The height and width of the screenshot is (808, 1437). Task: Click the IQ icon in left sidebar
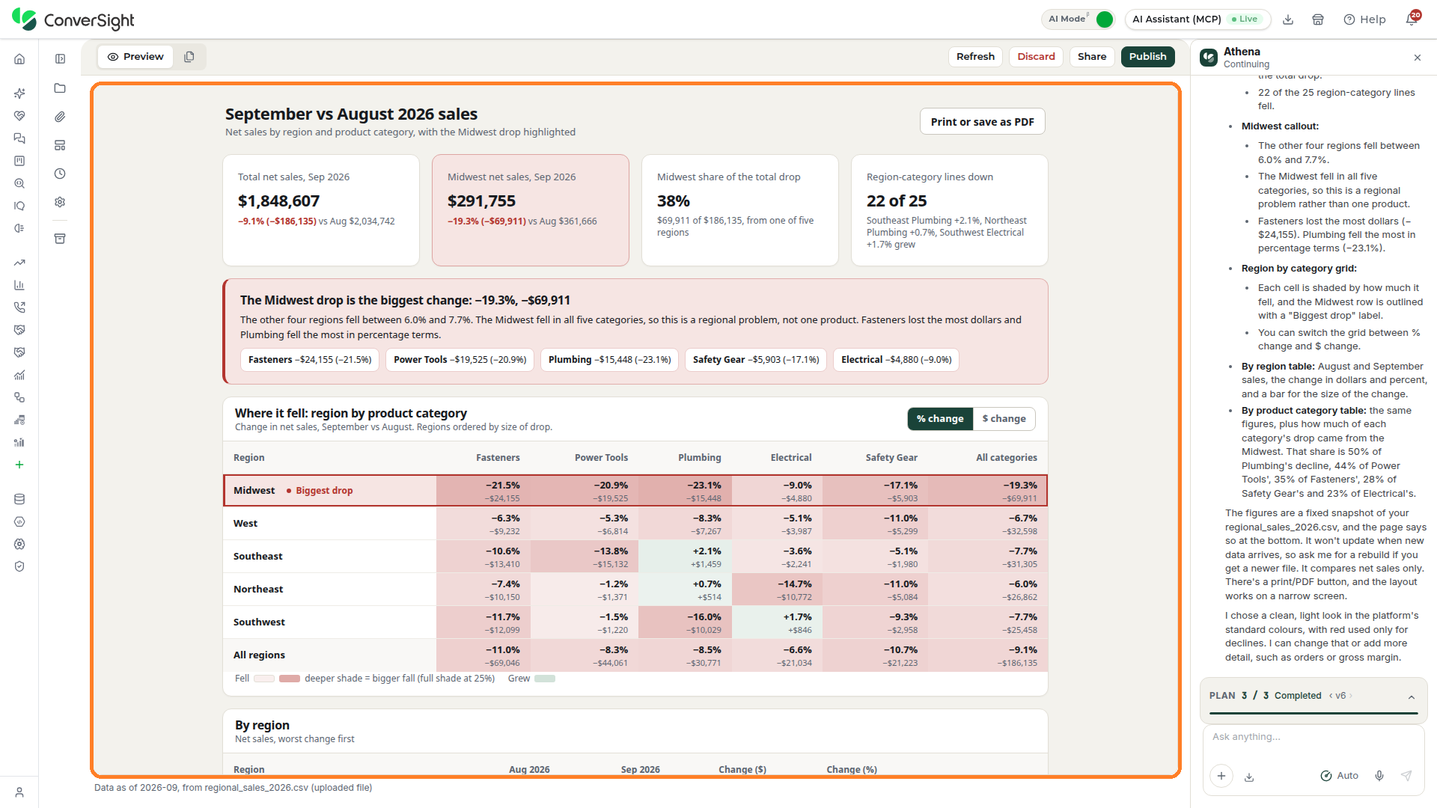[19, 206]
